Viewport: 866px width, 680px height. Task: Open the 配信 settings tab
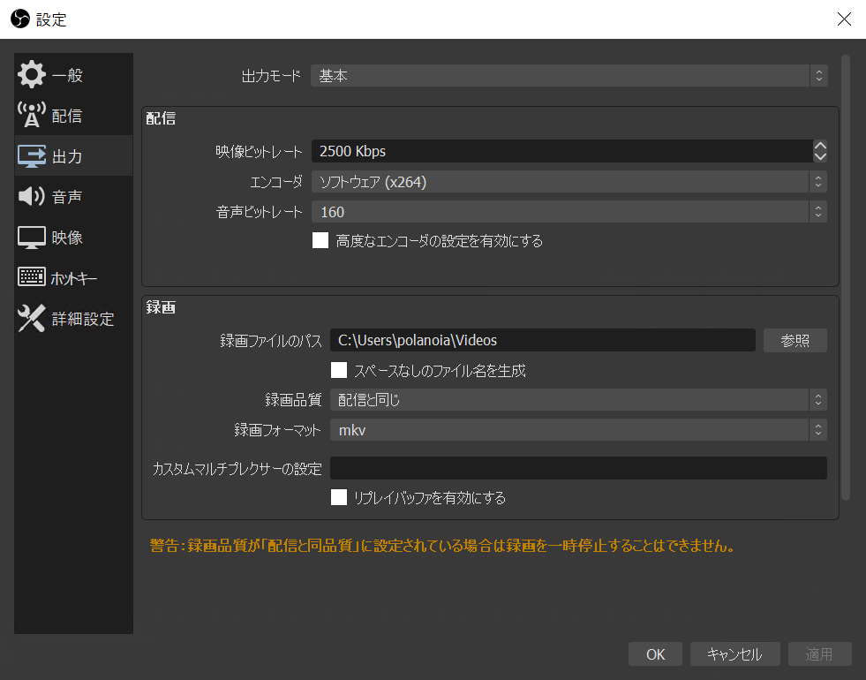pos(73,115)
